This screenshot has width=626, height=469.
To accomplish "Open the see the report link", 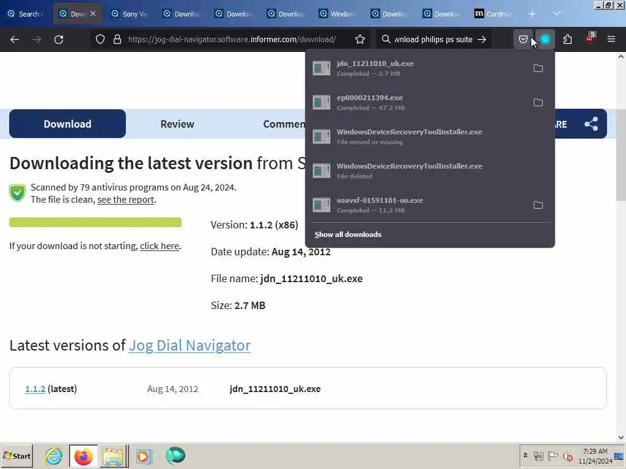I will [125, 200].
